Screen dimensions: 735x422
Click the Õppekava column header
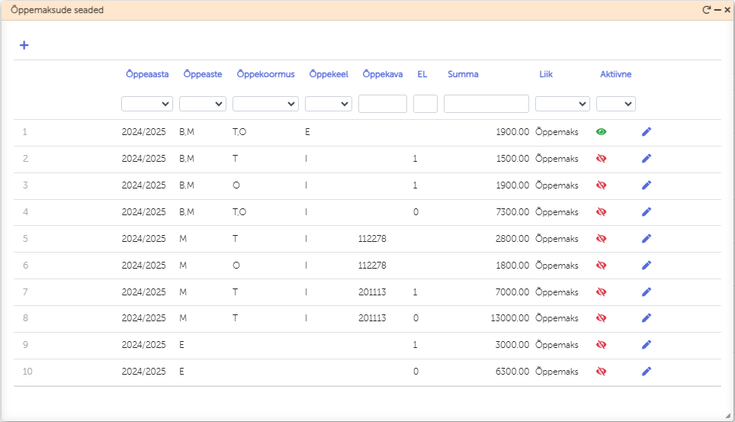click(x=382, y=75)
